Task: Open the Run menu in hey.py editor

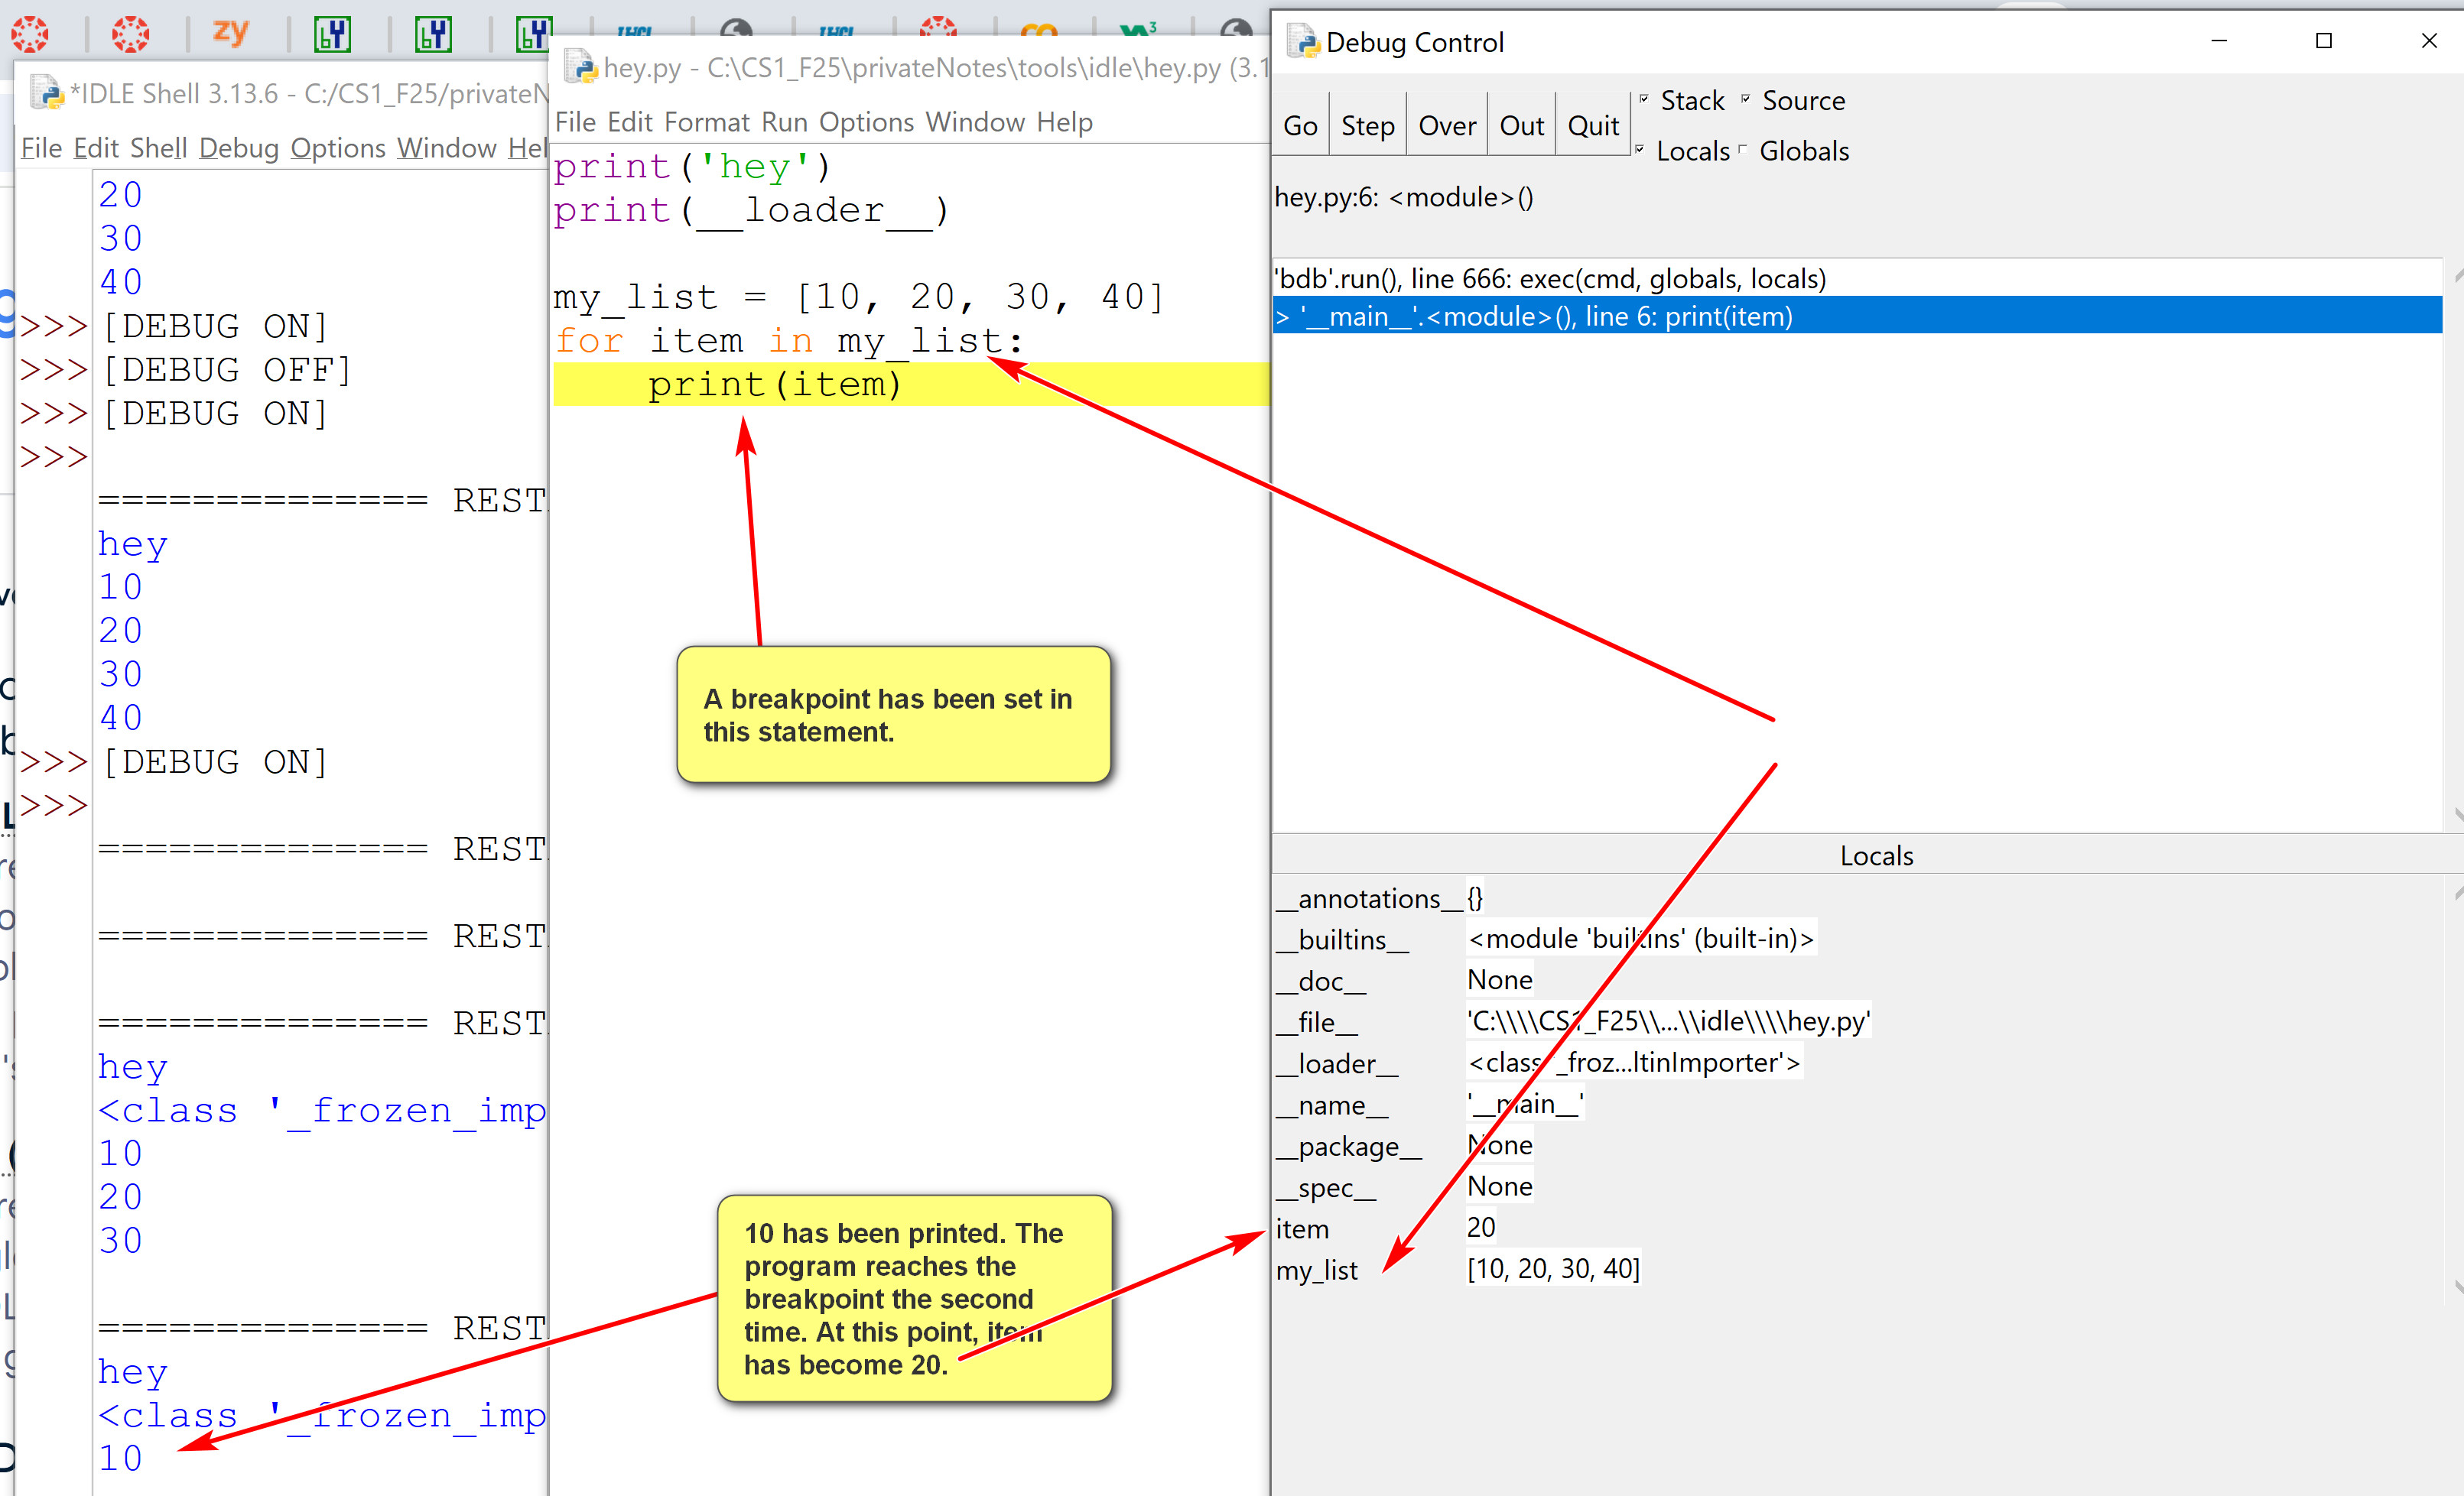Action: pos(784,122)
